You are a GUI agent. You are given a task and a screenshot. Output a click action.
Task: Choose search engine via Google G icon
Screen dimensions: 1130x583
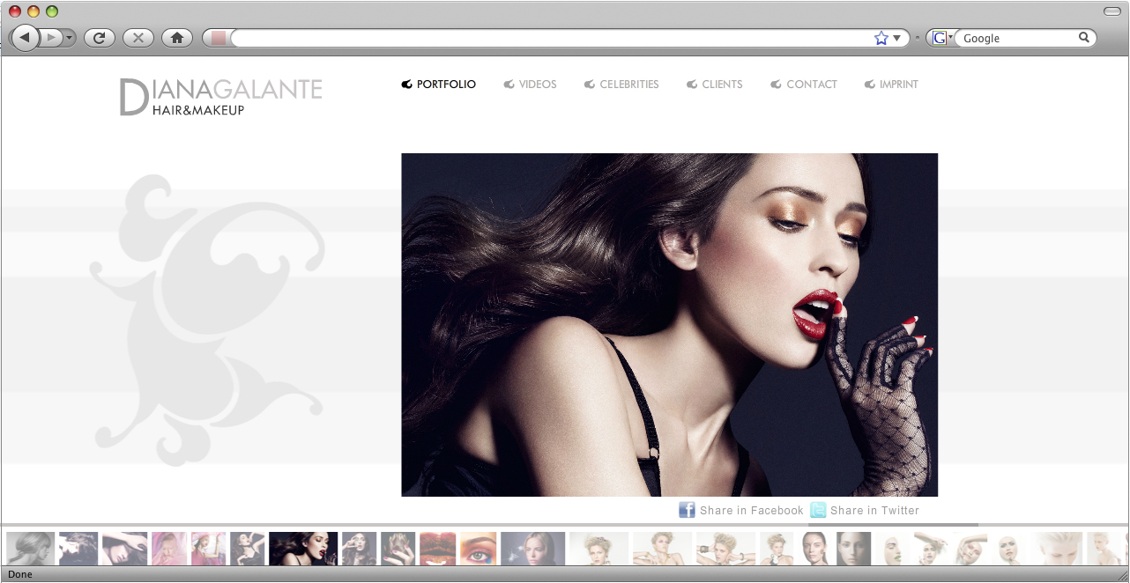click(x=941, y=38)
